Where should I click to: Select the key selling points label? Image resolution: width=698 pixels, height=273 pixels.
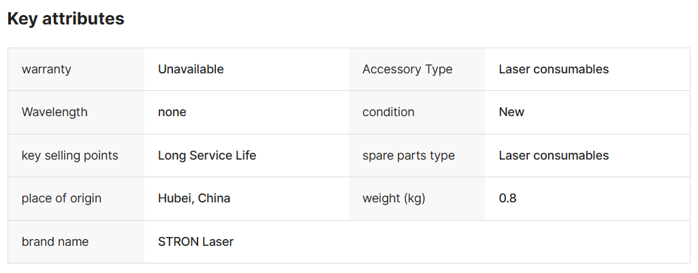pyautogui.click(x=70, y=156)
